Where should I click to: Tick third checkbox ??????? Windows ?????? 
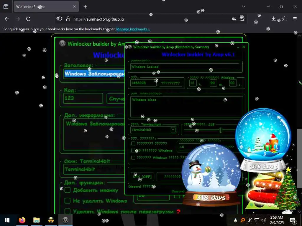(x=133, y=158)
